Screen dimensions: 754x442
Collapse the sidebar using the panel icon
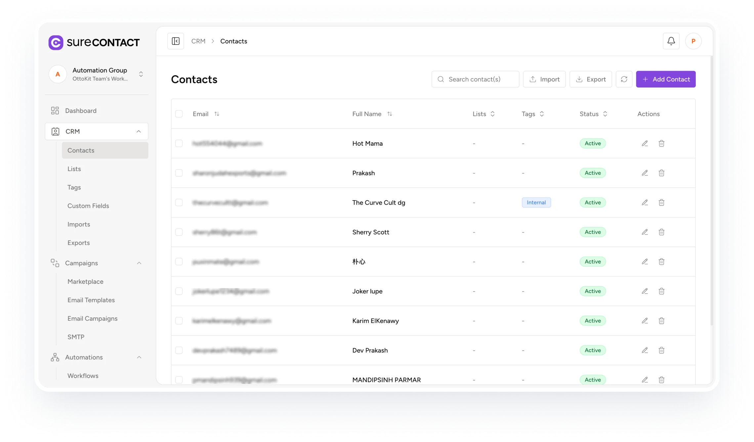click(176, 41)
